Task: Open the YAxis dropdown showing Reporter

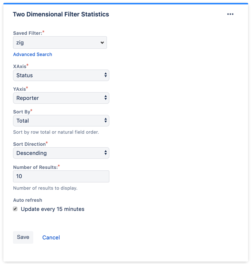Action: [61, 98]
